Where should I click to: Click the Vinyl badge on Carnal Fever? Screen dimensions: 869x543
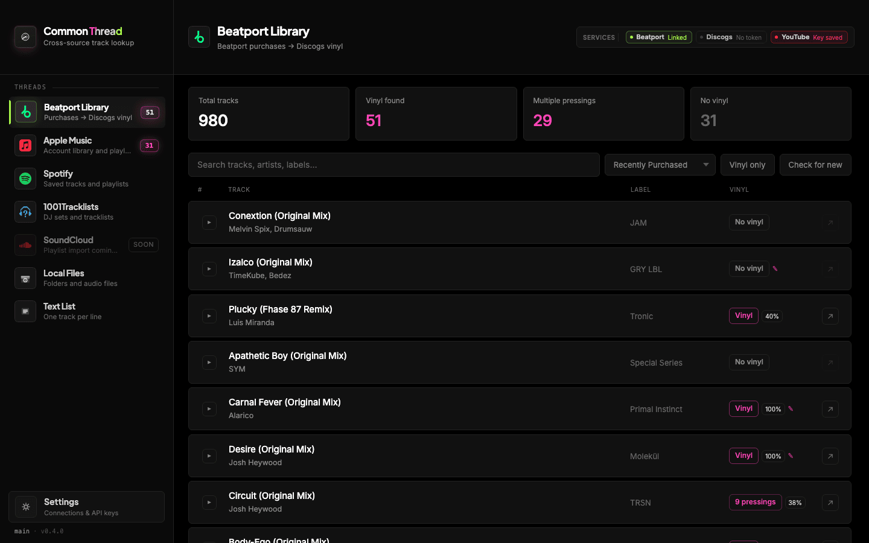click(x=743, y=408)
